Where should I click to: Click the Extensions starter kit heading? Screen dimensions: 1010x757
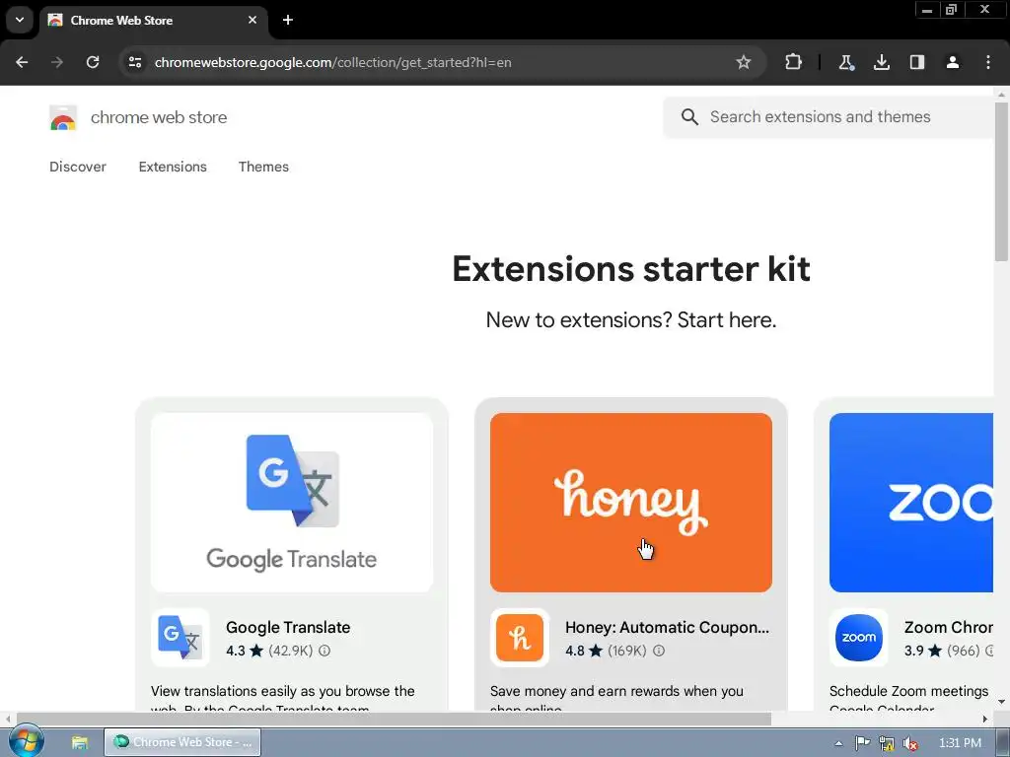click(630, 268)
